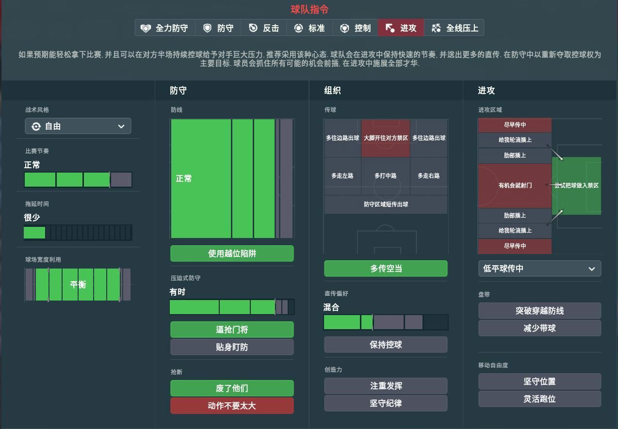Select 突破穿越防线 dribbling option

540,311
